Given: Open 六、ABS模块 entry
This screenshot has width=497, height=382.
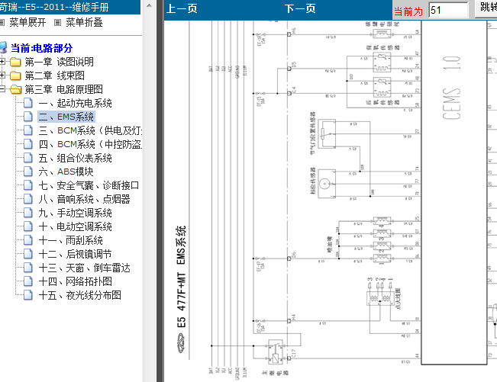Looking at the screenshot, I should tap(66, 172).
